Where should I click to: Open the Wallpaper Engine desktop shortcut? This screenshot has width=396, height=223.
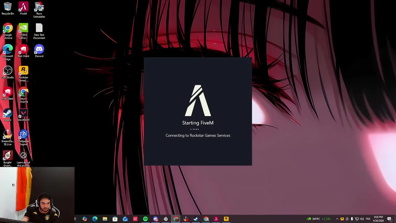pyautogui.click(x=24, y=138)
